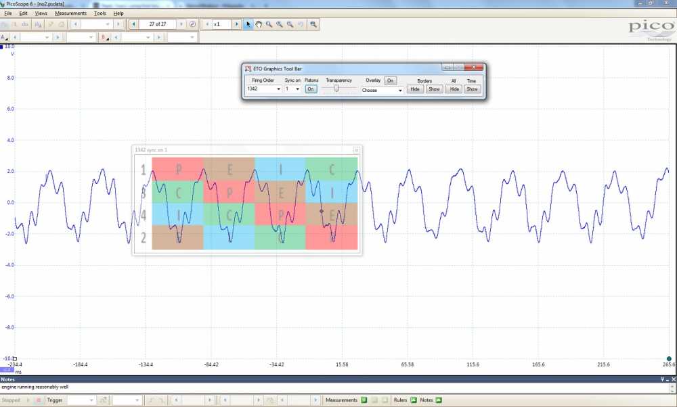Click Hide under Borders

(x=415, y=89)
